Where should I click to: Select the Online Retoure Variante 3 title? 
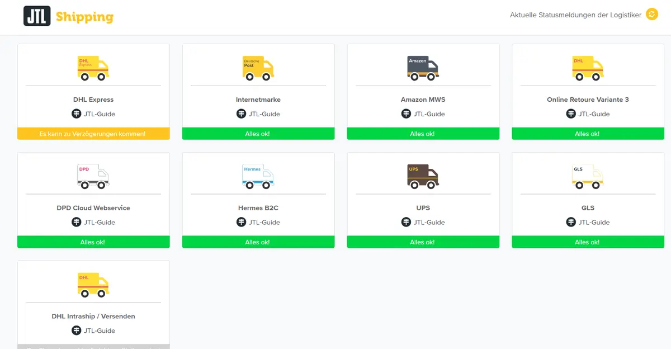tap(588, 100)
